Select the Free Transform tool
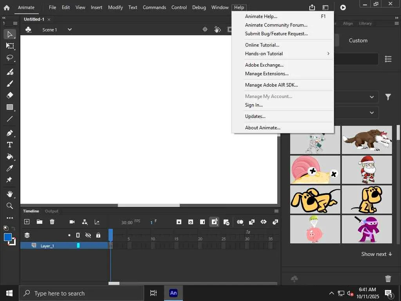The image size is (401, 301). click(10, 46)
